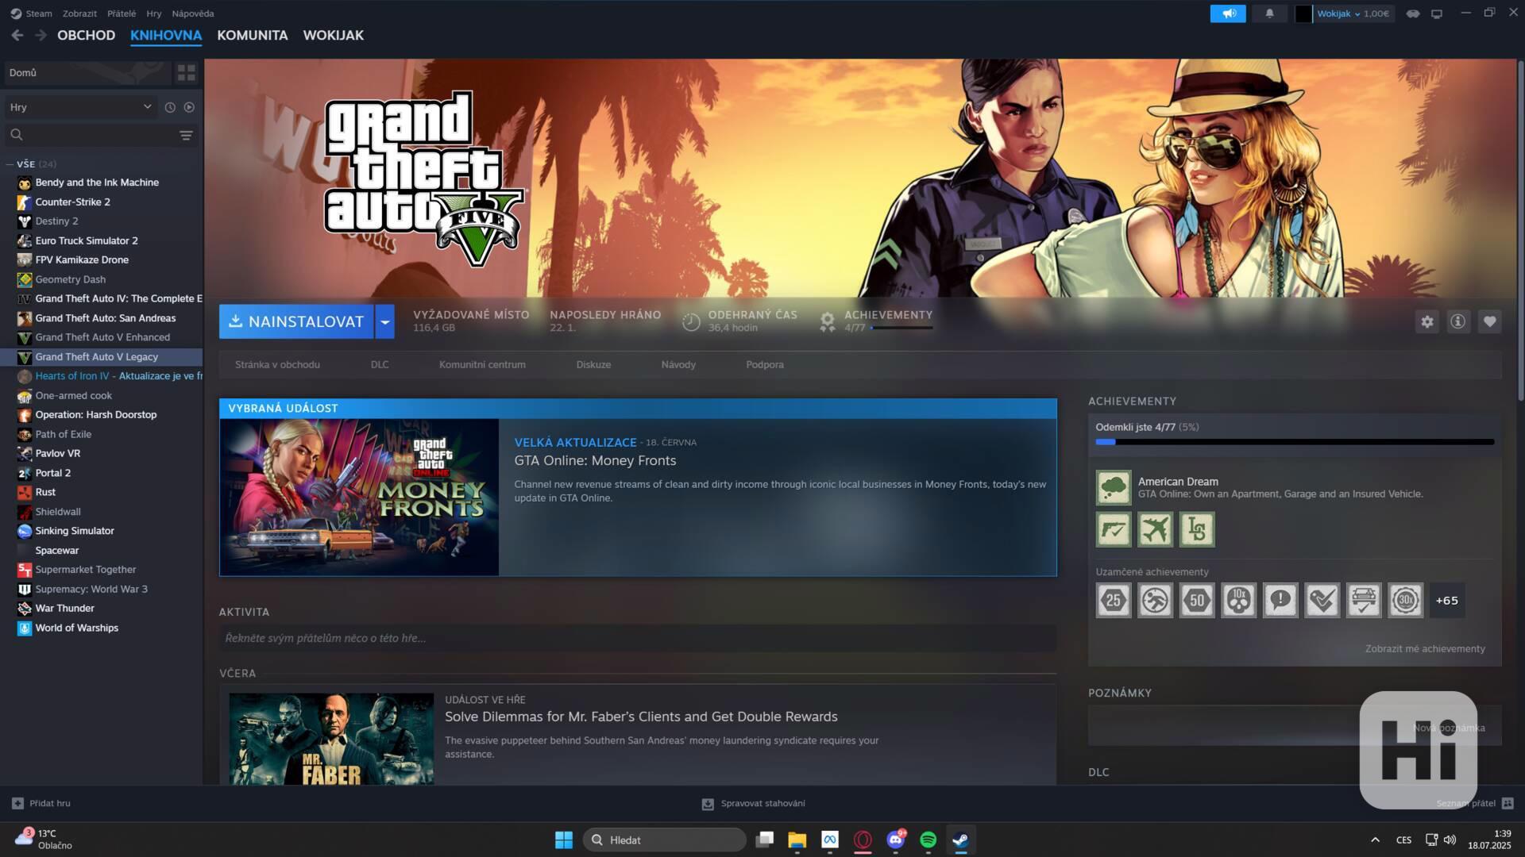Screen dimensions: 1525x857
Task: Open the Zobrazit menu
Action: [79, 13]
